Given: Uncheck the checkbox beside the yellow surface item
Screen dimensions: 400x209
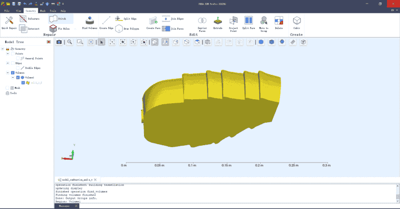Looking at the screenshot, I should click(23, 83).
